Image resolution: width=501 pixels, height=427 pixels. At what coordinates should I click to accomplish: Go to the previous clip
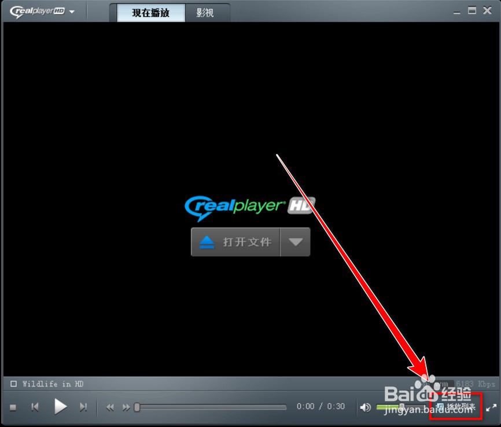(35, 407)
